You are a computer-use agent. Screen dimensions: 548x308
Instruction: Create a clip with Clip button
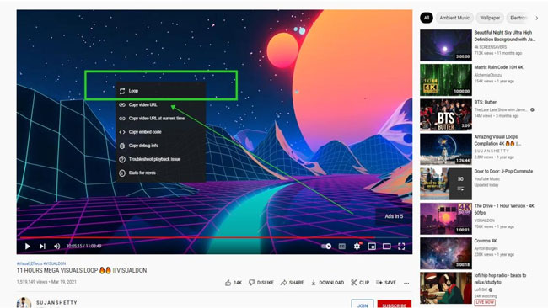point(360,283)
